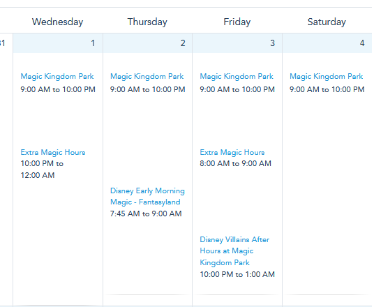
Task: Open Saturday's Magic Kingdom Park link
Action: [x=326, y=76]
